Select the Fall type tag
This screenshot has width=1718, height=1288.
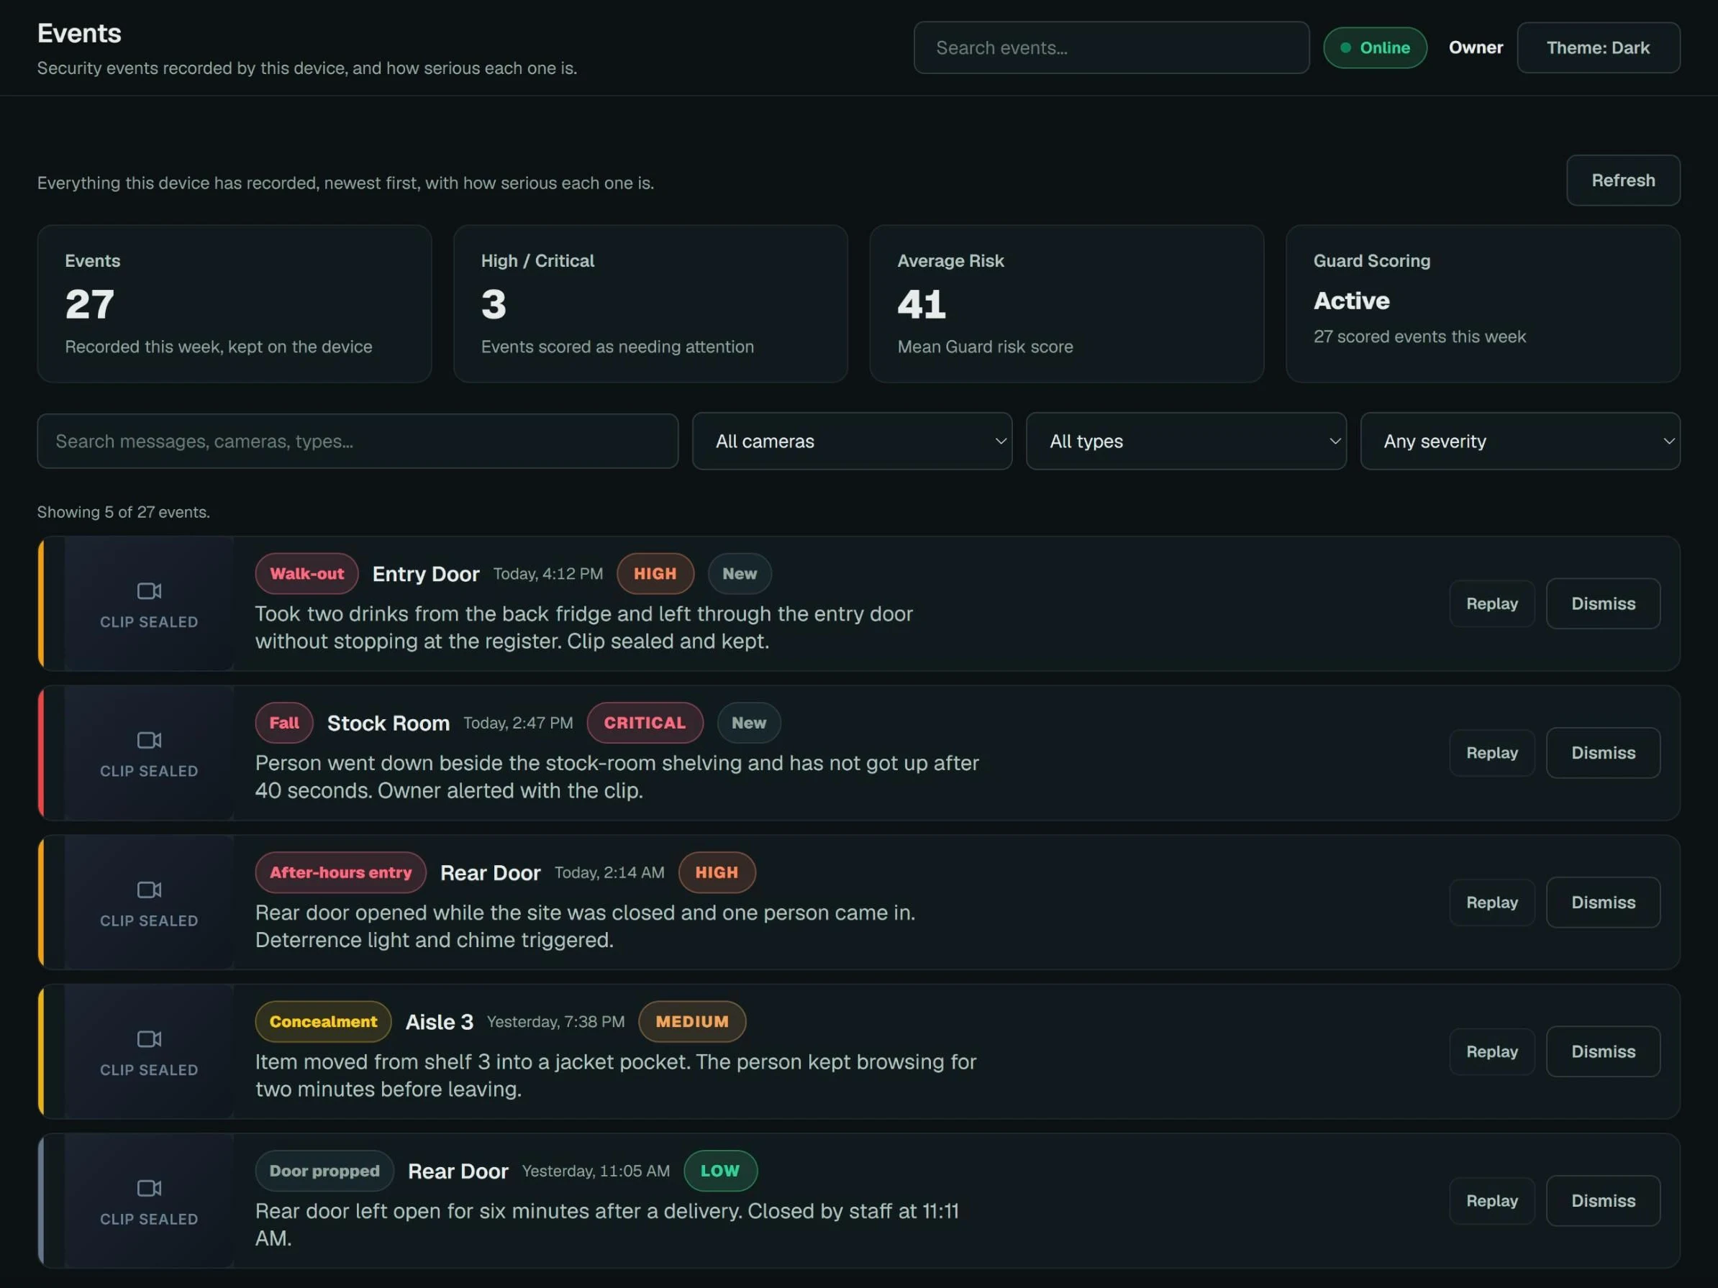[283, 723]
